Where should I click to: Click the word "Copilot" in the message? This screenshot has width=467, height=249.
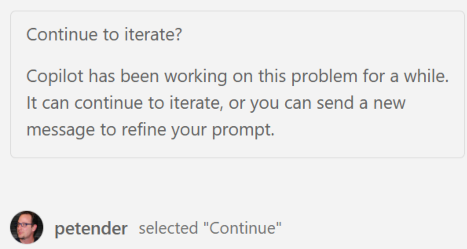55,76
